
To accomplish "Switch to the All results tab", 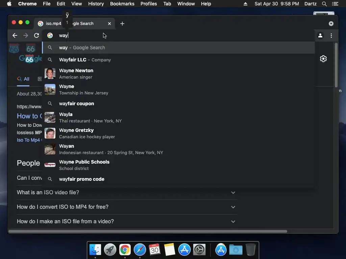I will [x=23, y=79].
